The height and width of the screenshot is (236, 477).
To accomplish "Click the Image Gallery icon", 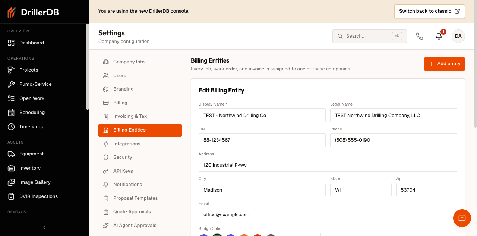I will [x=11, y=182].
